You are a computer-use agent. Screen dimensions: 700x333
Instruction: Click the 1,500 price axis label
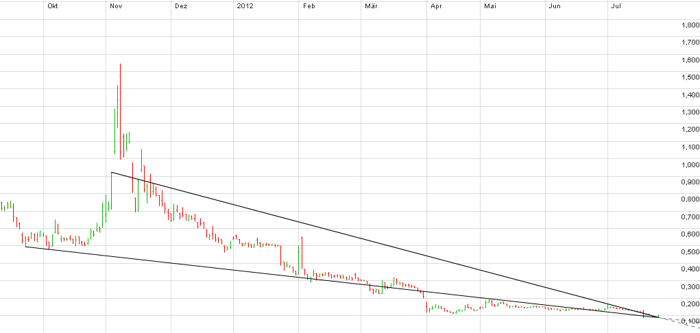[690, 77]
